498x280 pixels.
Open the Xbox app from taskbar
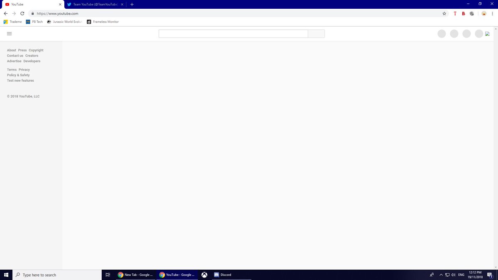(205, 275)
